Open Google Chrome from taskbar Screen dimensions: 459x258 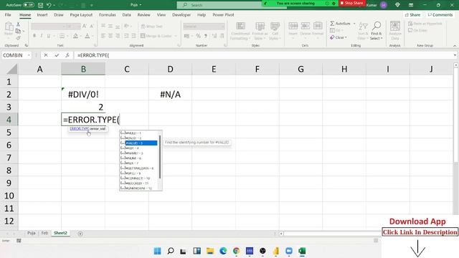(236, 251)
